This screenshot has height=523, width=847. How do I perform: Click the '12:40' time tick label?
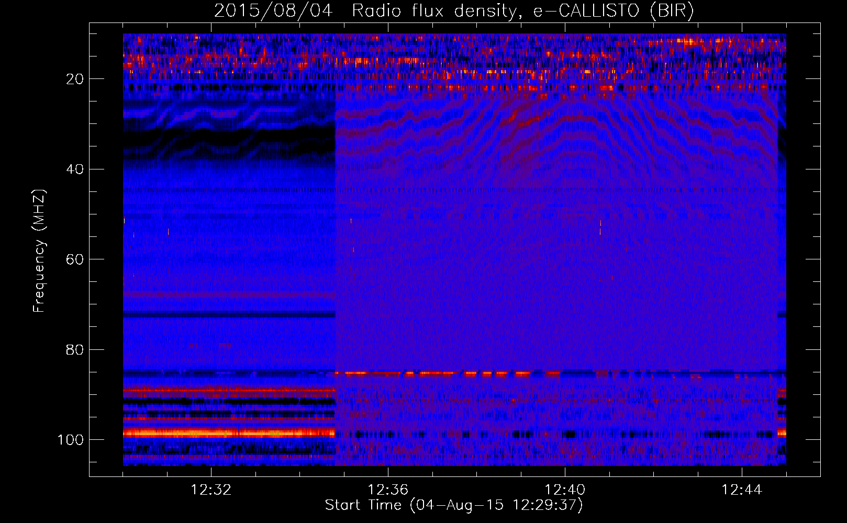(565, 490)
